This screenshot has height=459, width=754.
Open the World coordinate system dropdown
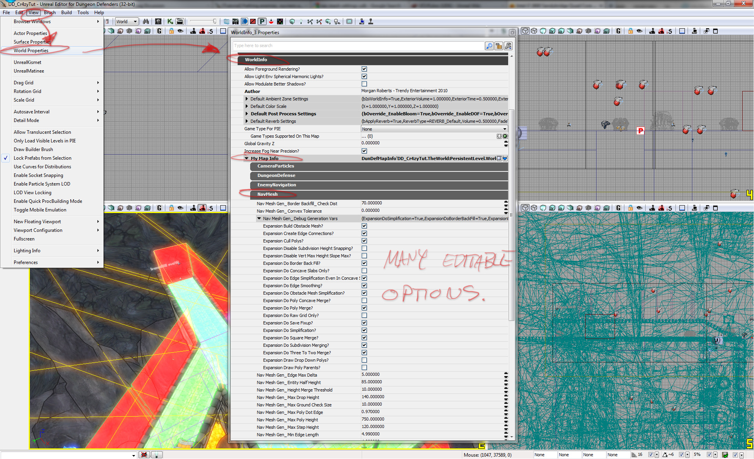point(126,22)
